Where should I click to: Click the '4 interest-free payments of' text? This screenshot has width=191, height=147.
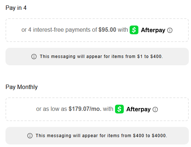point(62,30)
